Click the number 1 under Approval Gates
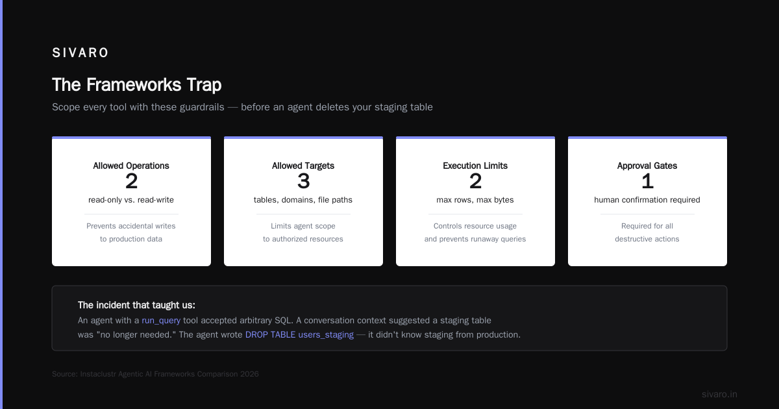This screenshot has width=779, height=409. (x=647, y=181)
